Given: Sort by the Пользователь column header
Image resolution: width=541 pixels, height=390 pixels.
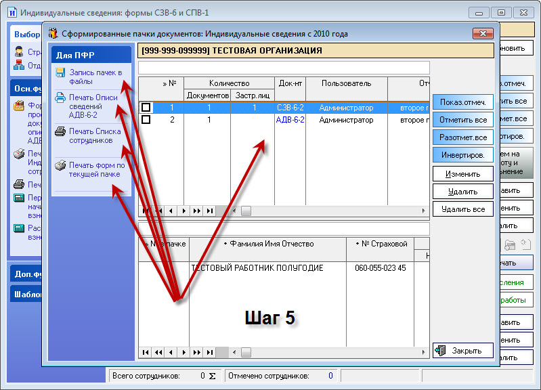Looking at the screenshot, I should (346, 83).
